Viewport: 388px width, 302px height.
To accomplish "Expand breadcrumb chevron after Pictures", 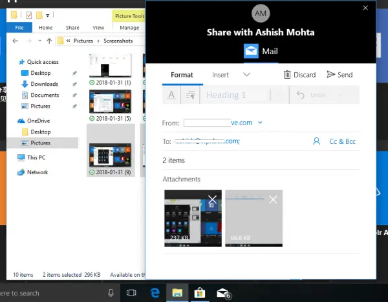I will point(98,41).
